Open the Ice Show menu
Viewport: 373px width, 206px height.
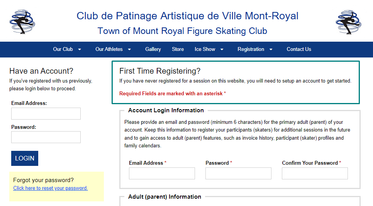(x=205, y=49)
